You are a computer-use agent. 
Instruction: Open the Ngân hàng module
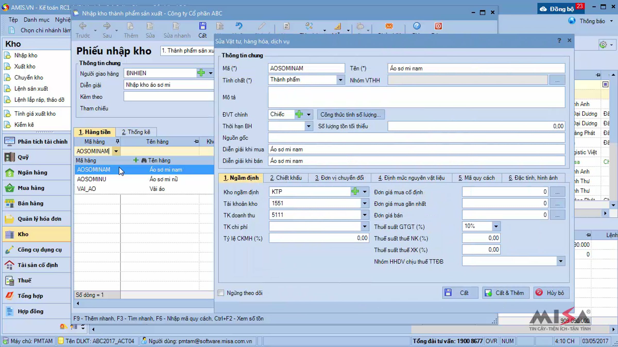coord(37,172)
